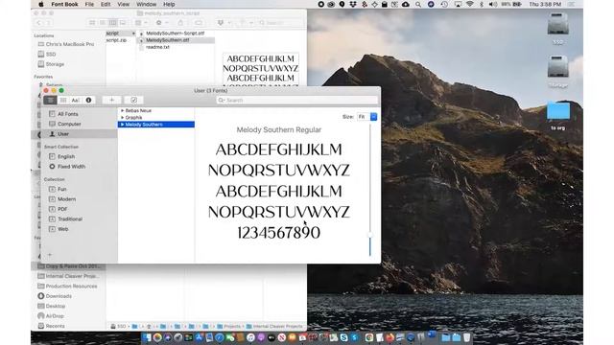Select the Bebas Neue font row
Viewport: 614px width, 345px height.
point(156,111)
